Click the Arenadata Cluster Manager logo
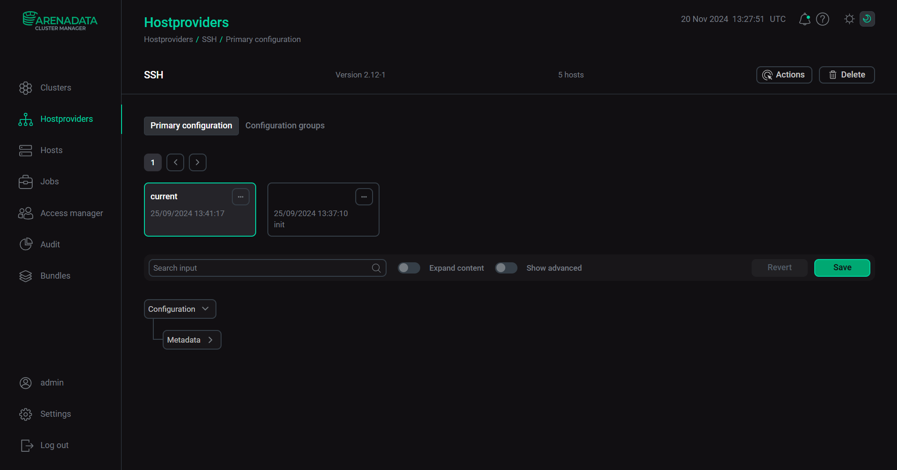897x470 pixels. [60, 21]
